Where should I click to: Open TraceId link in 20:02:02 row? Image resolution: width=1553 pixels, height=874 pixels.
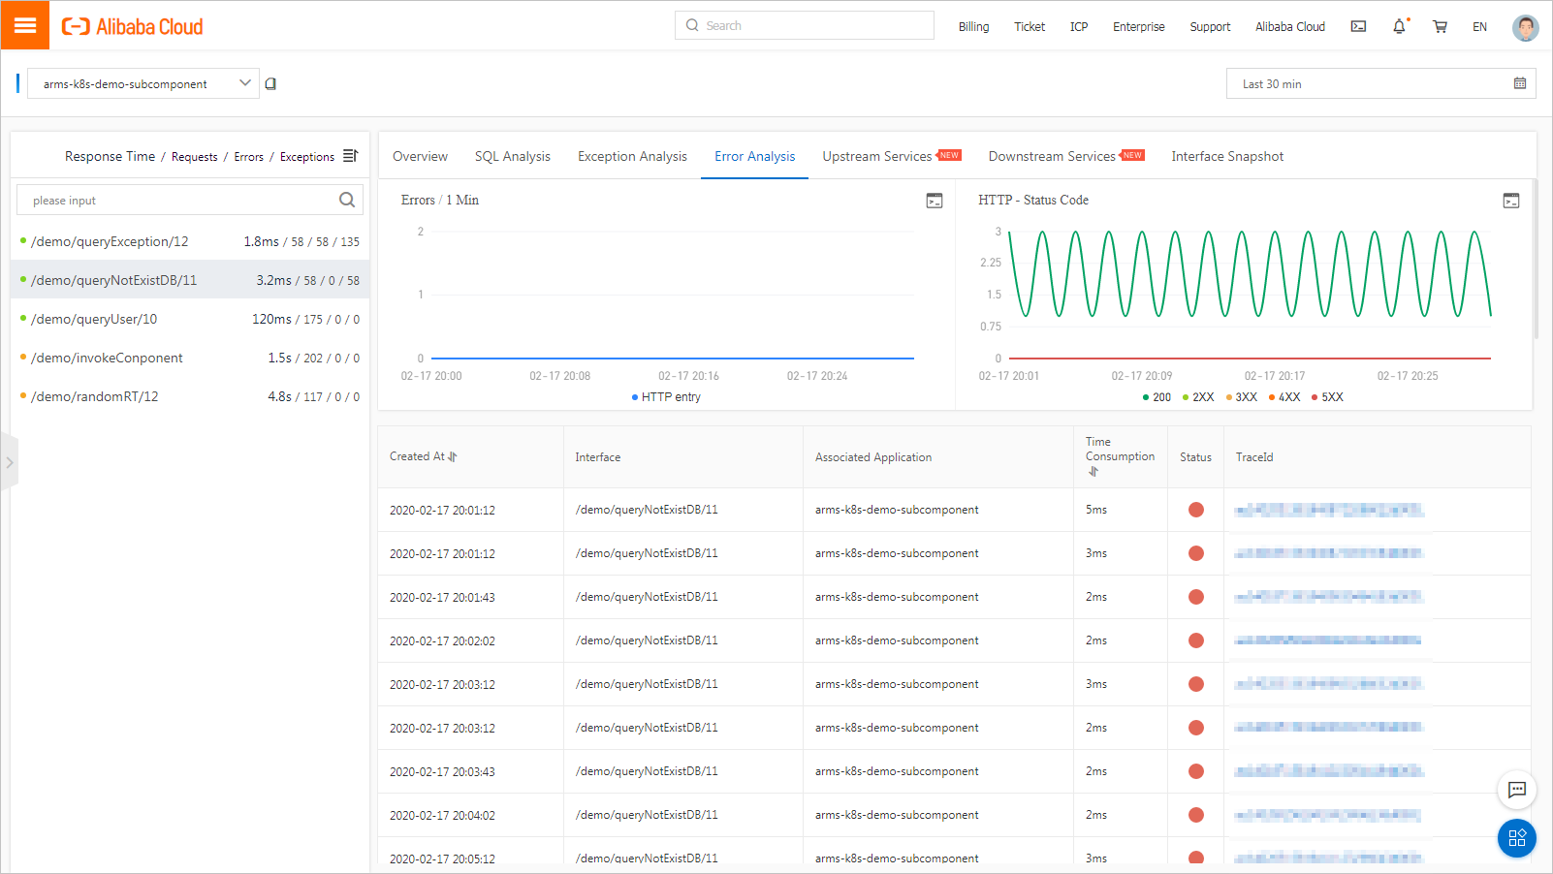pyautogui.click(x=1329, y=640)
